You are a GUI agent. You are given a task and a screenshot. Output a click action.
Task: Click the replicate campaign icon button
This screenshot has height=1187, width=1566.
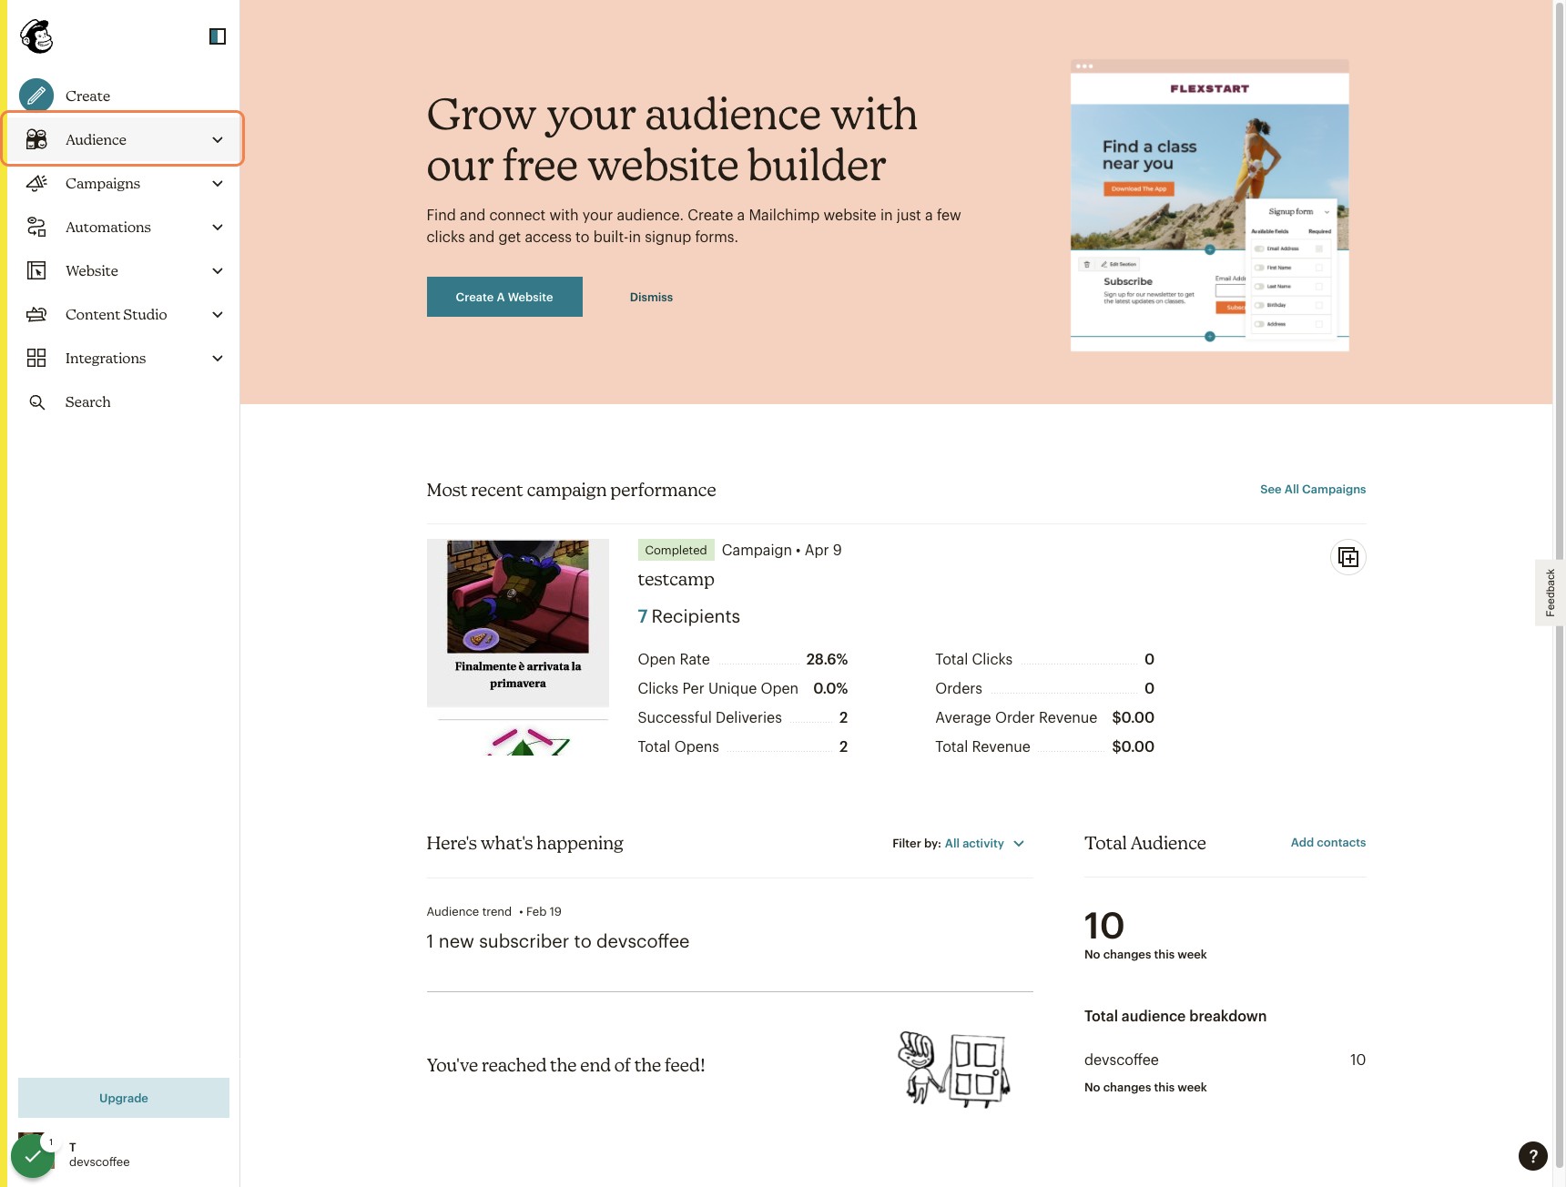[x=1348, y=557]
